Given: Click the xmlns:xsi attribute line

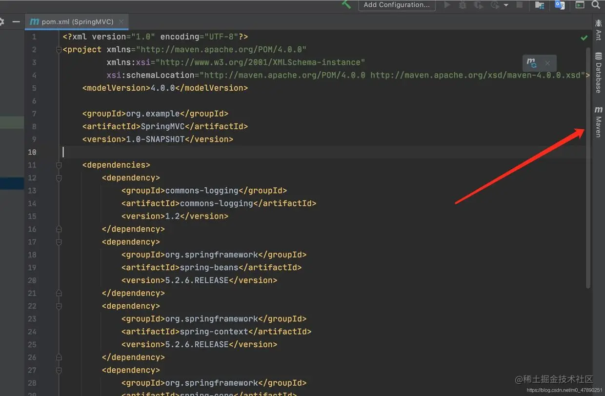Looking at the screenshot, I should tap(236, 62).
